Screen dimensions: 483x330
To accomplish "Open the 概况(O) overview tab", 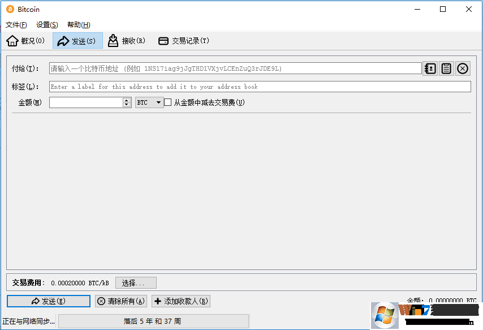I will (x=25, y=41).
